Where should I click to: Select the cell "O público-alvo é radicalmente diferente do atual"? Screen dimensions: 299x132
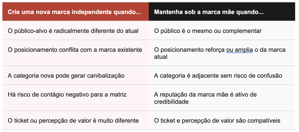(x=73, y=31)
